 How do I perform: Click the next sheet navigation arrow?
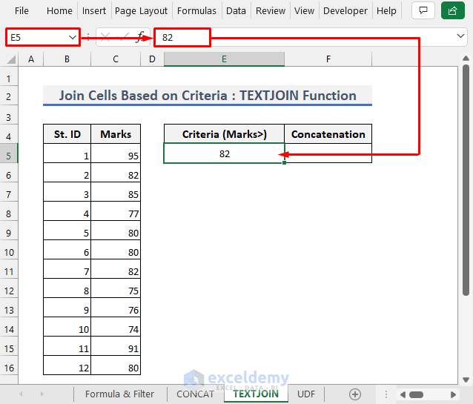(x=42, y=394)
